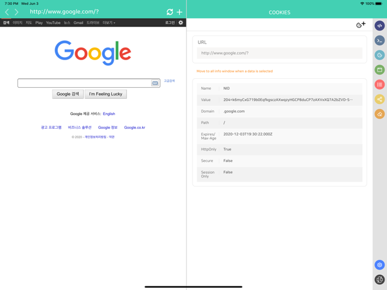
Task: Go forward with the browser forward arrow
Action: (16, 12)
